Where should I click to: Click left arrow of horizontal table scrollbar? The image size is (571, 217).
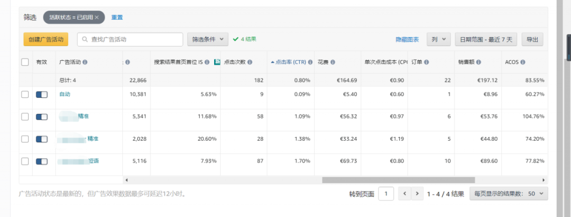tap(127, 180)
